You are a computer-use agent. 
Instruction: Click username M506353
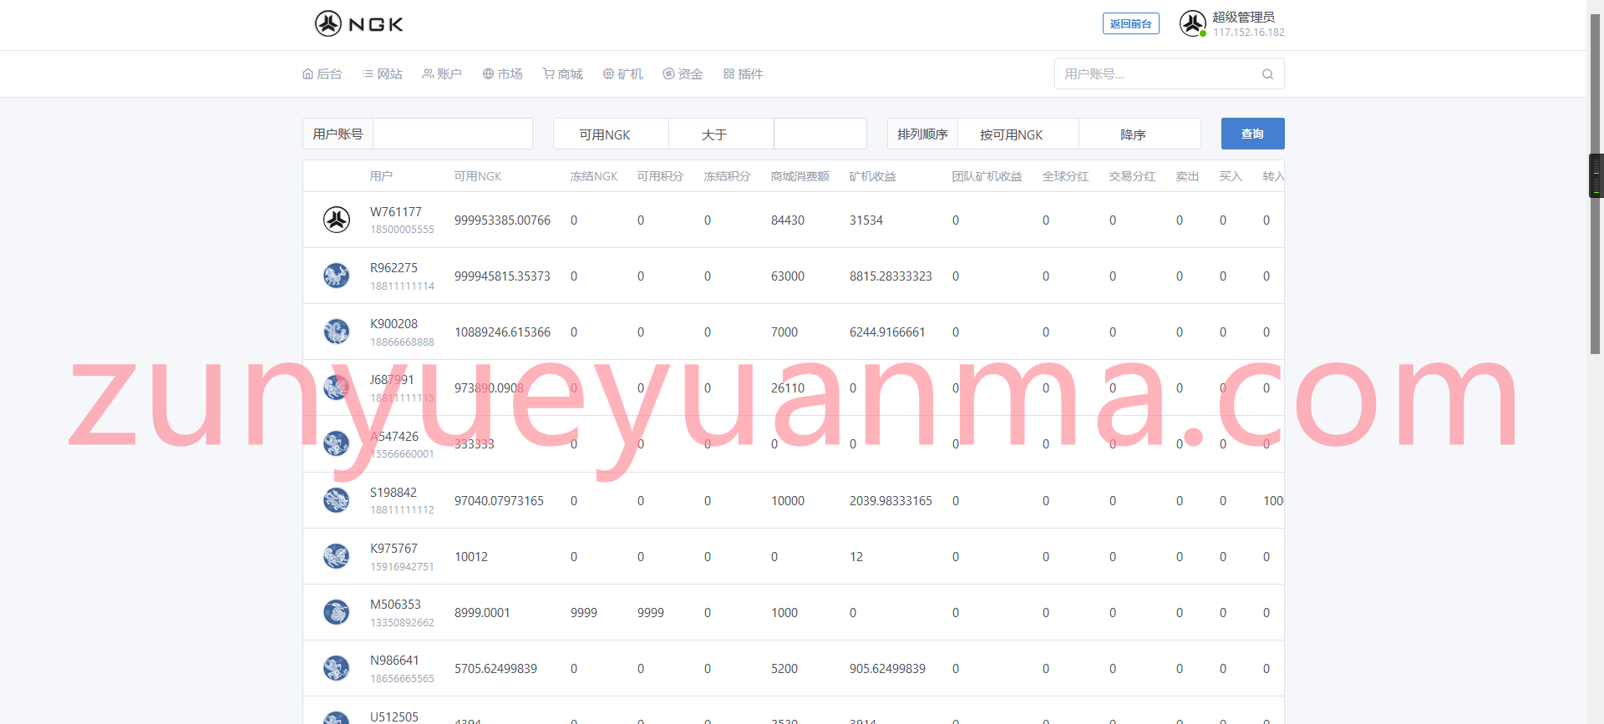(x=395, y=604)
